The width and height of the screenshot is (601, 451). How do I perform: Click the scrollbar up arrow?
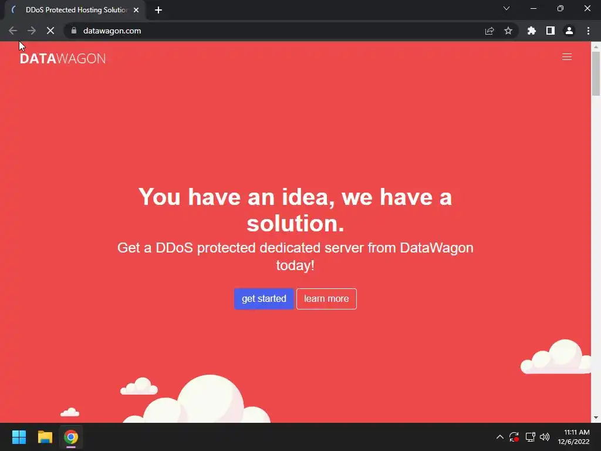[x=596, y=46]
